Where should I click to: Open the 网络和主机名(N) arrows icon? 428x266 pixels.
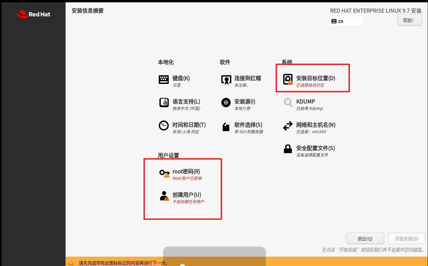[x=288, y=126]
